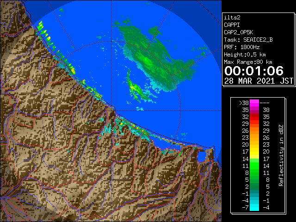Click the '-7' legend value
The image size is (296, 222).
point(246,208)
